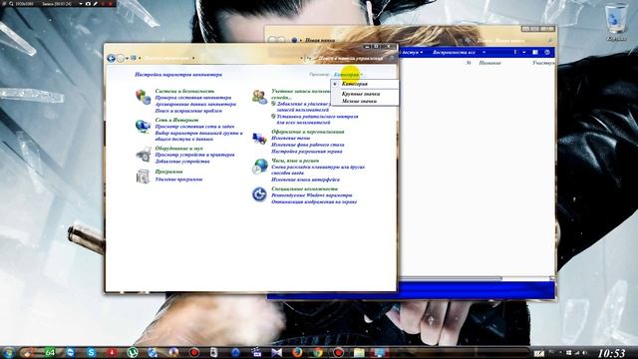Click the 10:53 taskbar clock
The height and width of the screenshot is (359, 638).
click(x=611, y=352)
